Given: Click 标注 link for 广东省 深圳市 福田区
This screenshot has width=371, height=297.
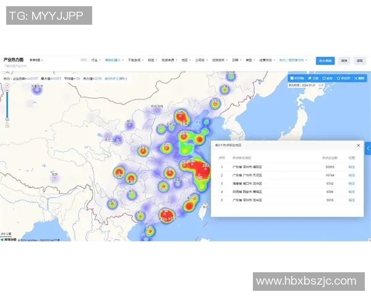Looking at the screenshot, I should point(351,167).
